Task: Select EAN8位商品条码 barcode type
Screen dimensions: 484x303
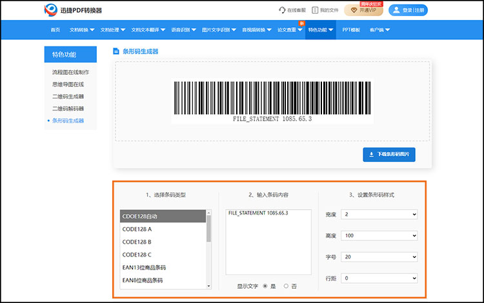Action: (x=163, y=280)
